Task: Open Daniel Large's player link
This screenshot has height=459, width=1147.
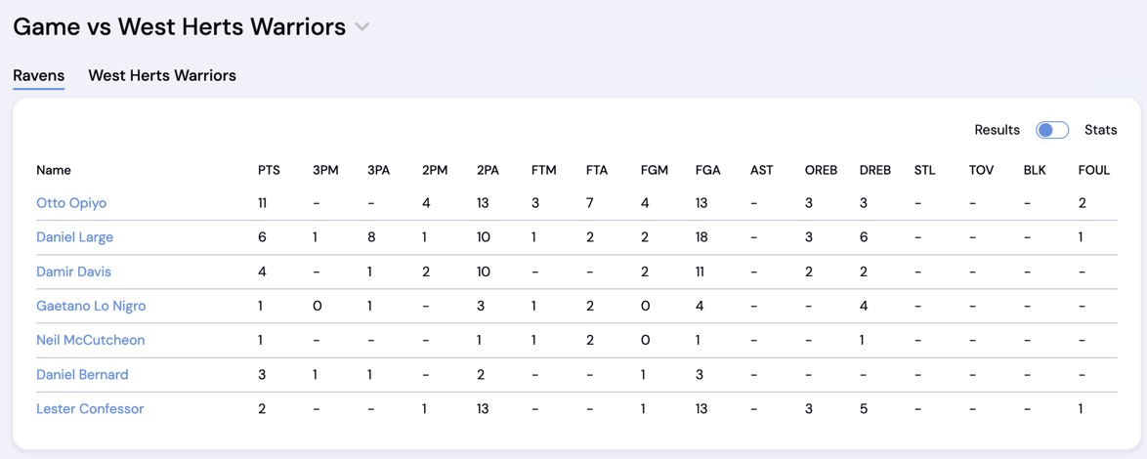Action: 75,237
